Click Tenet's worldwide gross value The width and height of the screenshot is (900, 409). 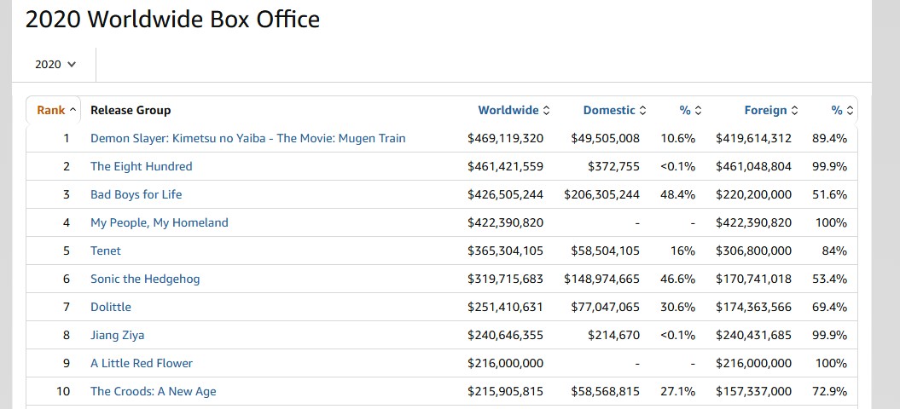[505, 251]
